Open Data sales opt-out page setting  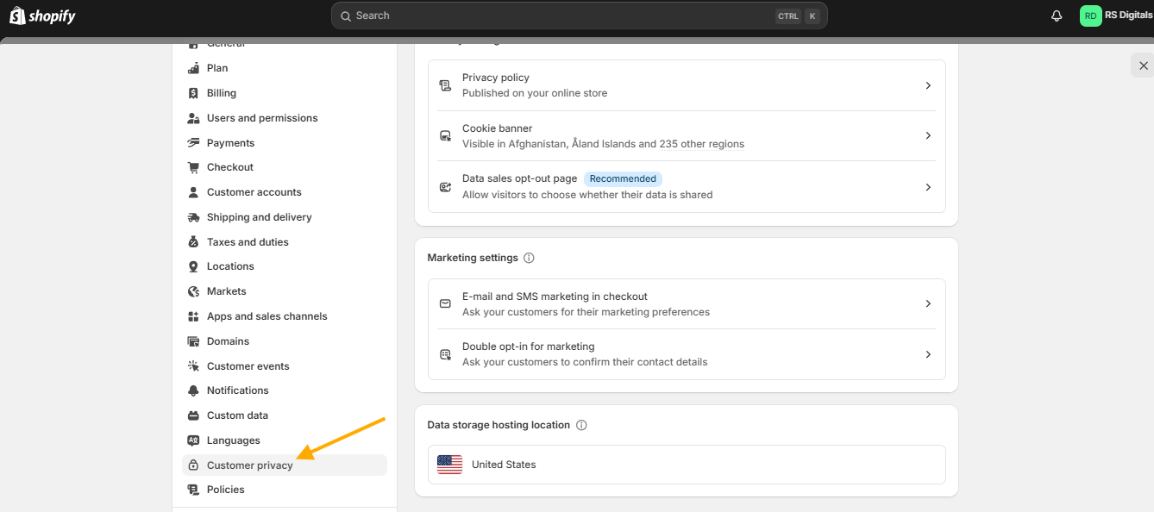click(687, 186)
